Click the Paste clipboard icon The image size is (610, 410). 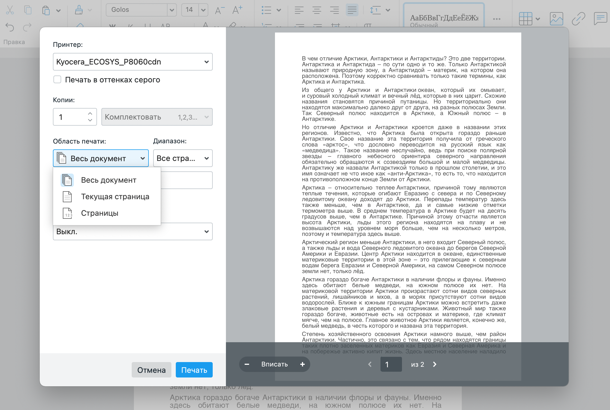pos(46,10)
